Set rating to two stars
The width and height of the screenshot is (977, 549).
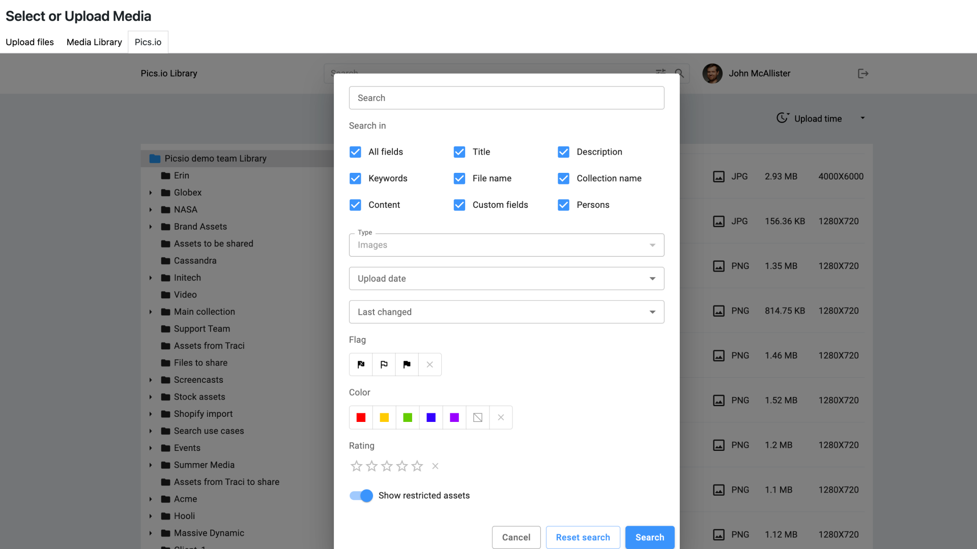[372, 466]
